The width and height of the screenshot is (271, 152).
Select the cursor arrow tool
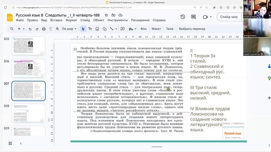(83, 29)
